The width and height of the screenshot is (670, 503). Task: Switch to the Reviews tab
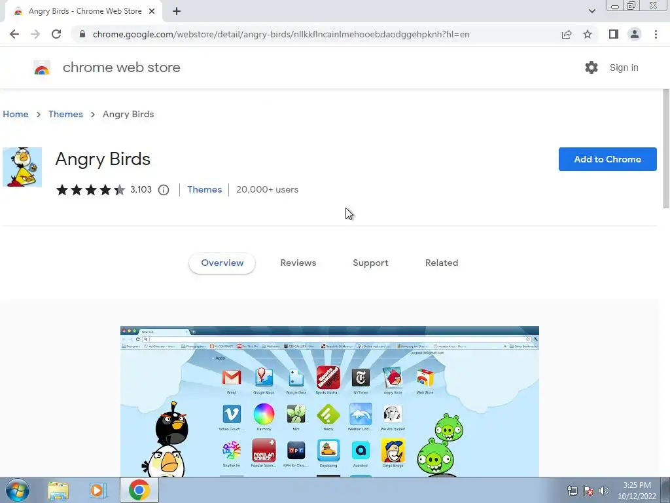click(x=298, y=263)
